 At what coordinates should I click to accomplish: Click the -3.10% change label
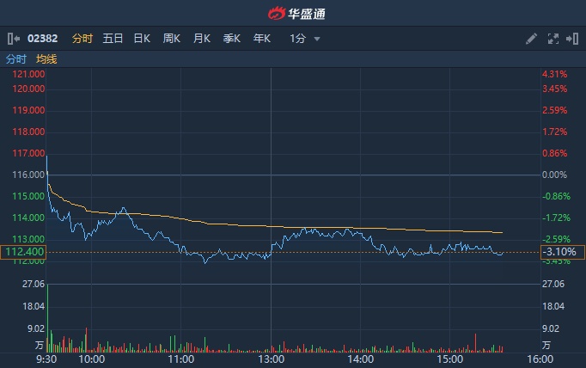561,252
